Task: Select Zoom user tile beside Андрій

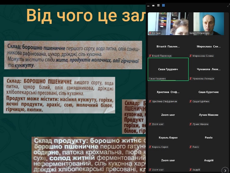Action: click(x=168, y=160)
